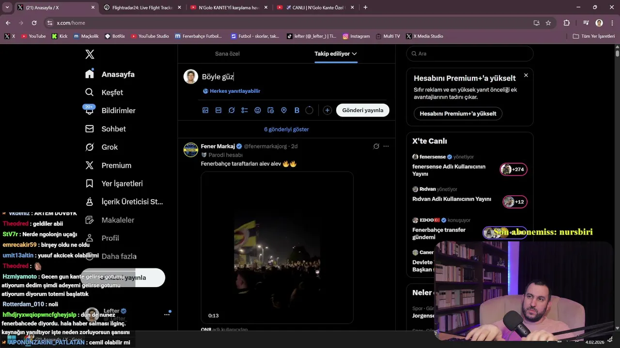Click the composer text Böyle güz
620x348 pixels.
[218, 77]
